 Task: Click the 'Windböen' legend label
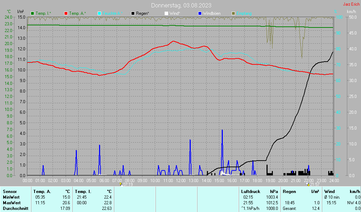pos(212,13)
